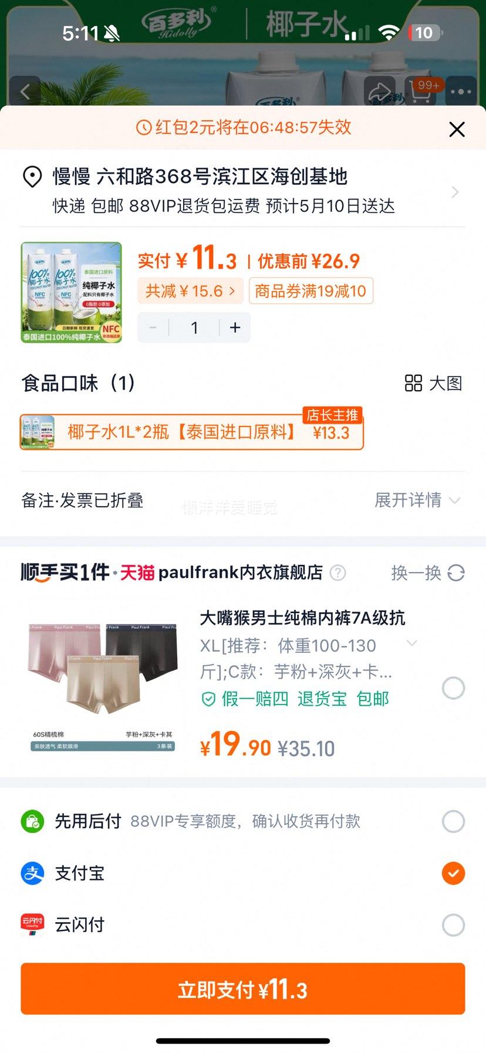Select 云闪付 payment option
The height and width of the screenshot is (1053, 486).
[453, 925]
